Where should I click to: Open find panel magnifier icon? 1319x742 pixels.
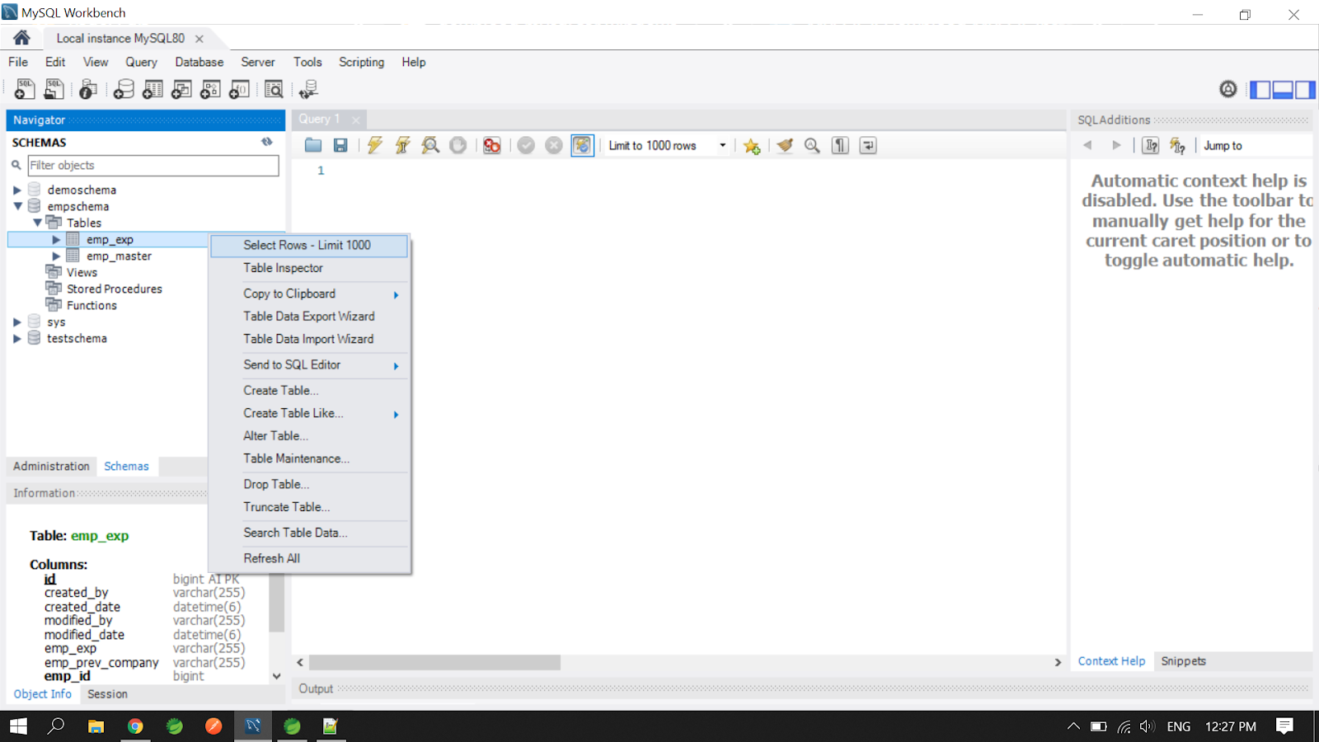click(x=812, y=145)
